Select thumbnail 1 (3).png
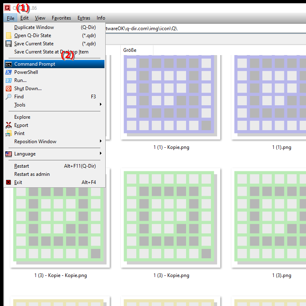 click(269, 218)
